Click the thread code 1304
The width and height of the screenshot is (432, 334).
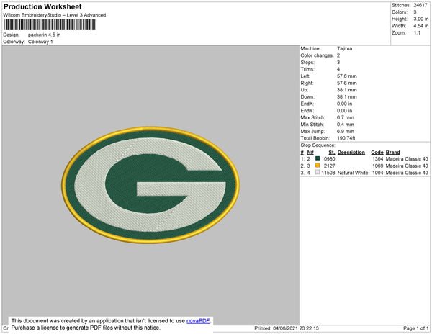click(x=378, y=159)
